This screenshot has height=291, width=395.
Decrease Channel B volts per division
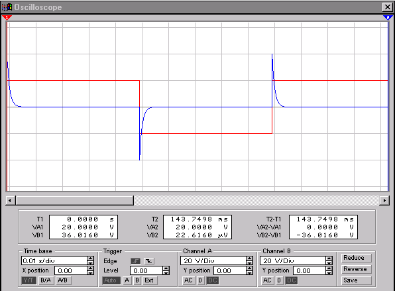(x=329, y=262)
